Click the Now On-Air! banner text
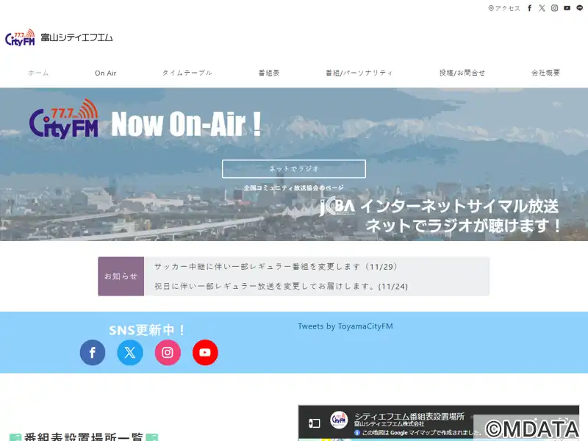This screenshot has width=588, height=441. tap(186, 123)
